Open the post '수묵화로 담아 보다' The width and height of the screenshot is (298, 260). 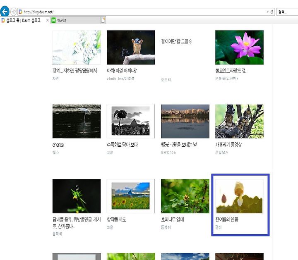tap(122, 145)
